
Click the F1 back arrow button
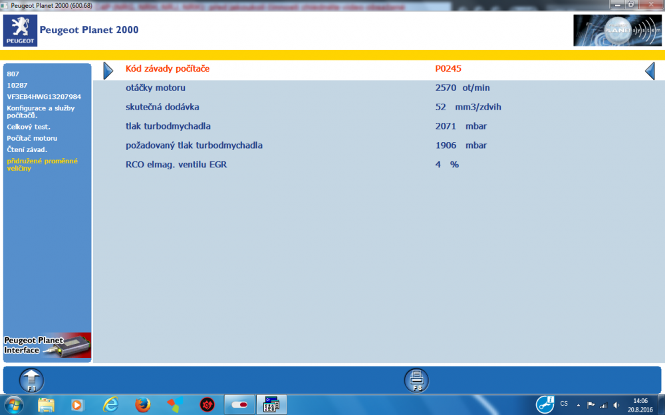31,380
